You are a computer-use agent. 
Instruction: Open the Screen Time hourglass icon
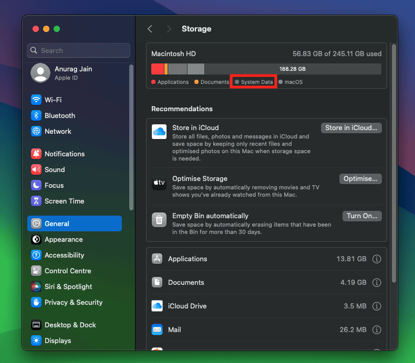[36, 201]
